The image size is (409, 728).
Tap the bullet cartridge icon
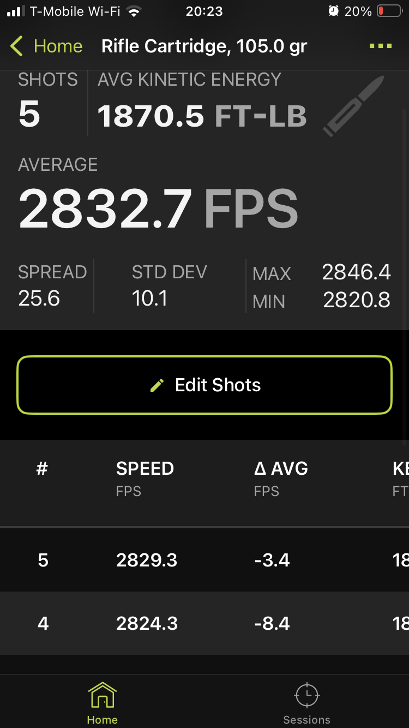point(353,106)
